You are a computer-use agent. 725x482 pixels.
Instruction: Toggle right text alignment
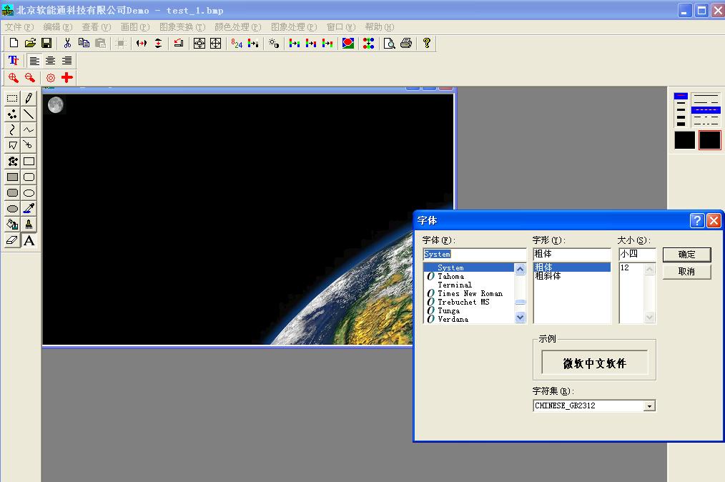point(66,61)
